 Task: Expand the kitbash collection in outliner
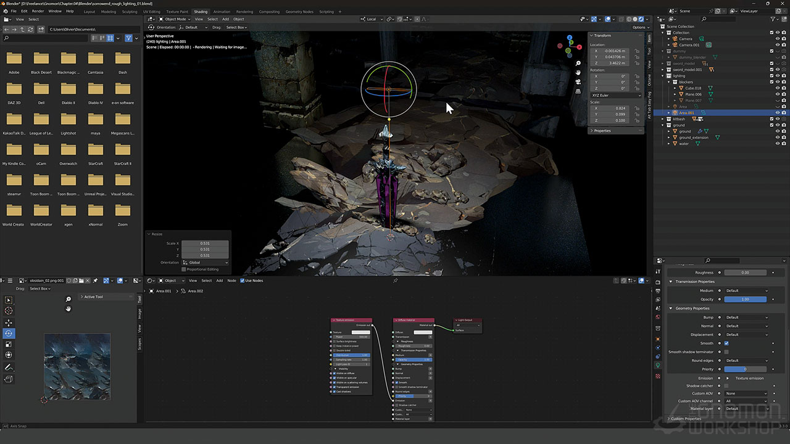click(x=662, y=119)
